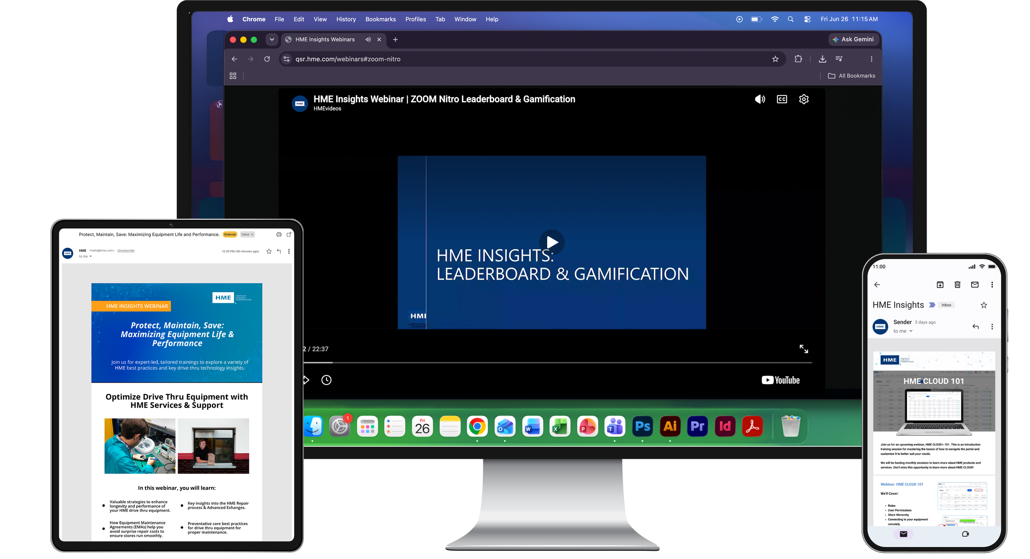
Task: Expand the tab search dropdown
Action: 272,40
